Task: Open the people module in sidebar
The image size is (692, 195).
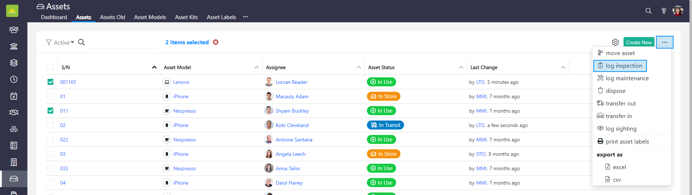Action: click(x=14, y=30)
